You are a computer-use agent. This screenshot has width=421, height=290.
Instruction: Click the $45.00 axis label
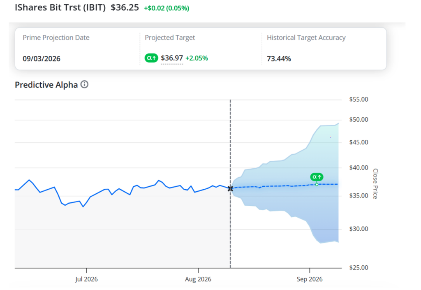click(359, 142)
